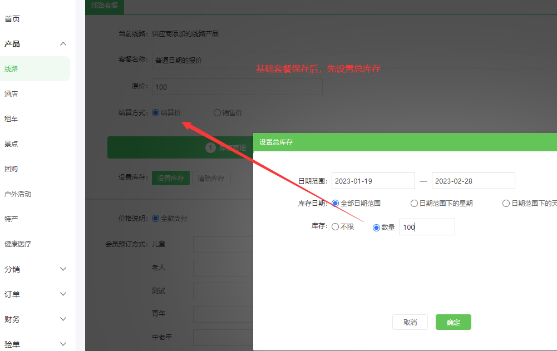The height and width of the screenshot is (351, 557).
Task: Expand the 分销 sidebar section
Action: point(63,269)
